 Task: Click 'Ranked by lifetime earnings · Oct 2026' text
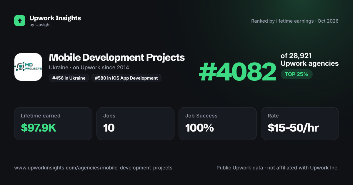295,21
